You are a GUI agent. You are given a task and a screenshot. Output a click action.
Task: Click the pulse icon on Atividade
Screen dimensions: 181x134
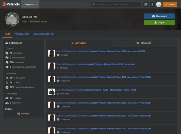72,43
